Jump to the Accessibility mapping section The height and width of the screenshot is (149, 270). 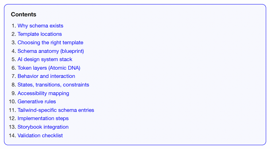point(43,93)
